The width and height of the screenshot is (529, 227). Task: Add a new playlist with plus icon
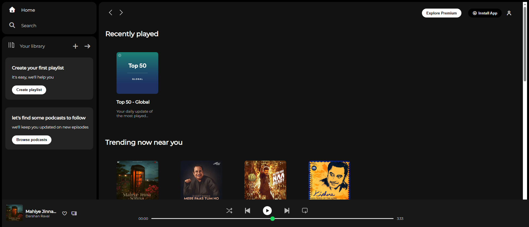pyautogui.click(x=75, y=46)
